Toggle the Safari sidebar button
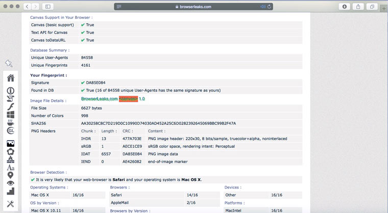 click(48, 7)
